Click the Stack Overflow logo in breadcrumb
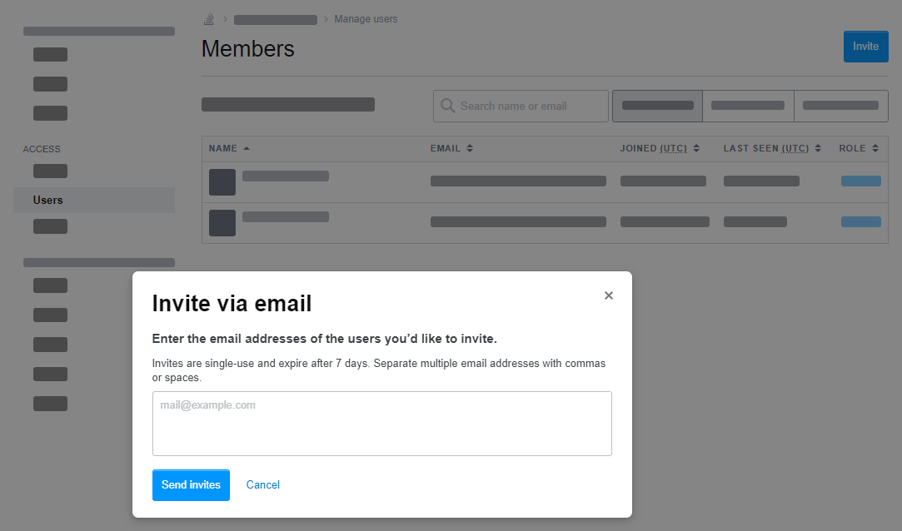Viewport: 902px width, 531px height. [x=209, y=19]
